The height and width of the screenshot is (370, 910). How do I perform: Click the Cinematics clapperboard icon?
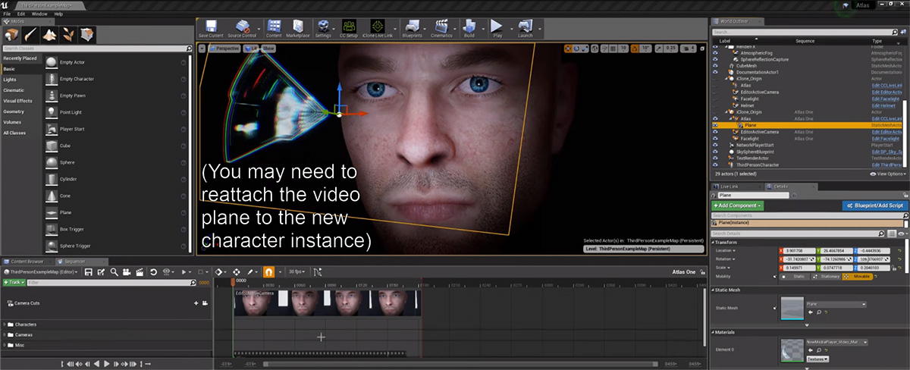coord(443,27)
